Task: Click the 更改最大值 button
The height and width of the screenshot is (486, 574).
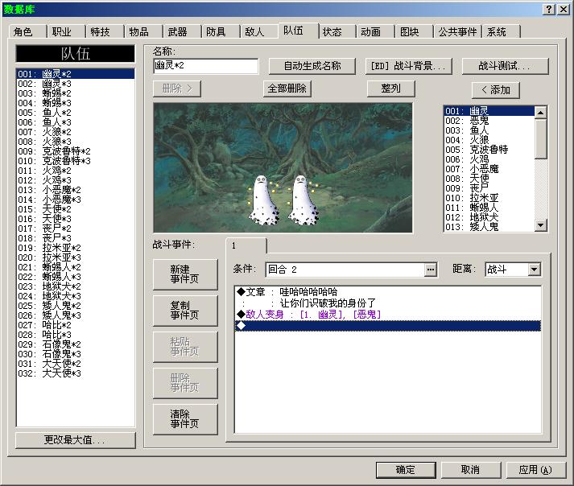Action: click(75, 440)
